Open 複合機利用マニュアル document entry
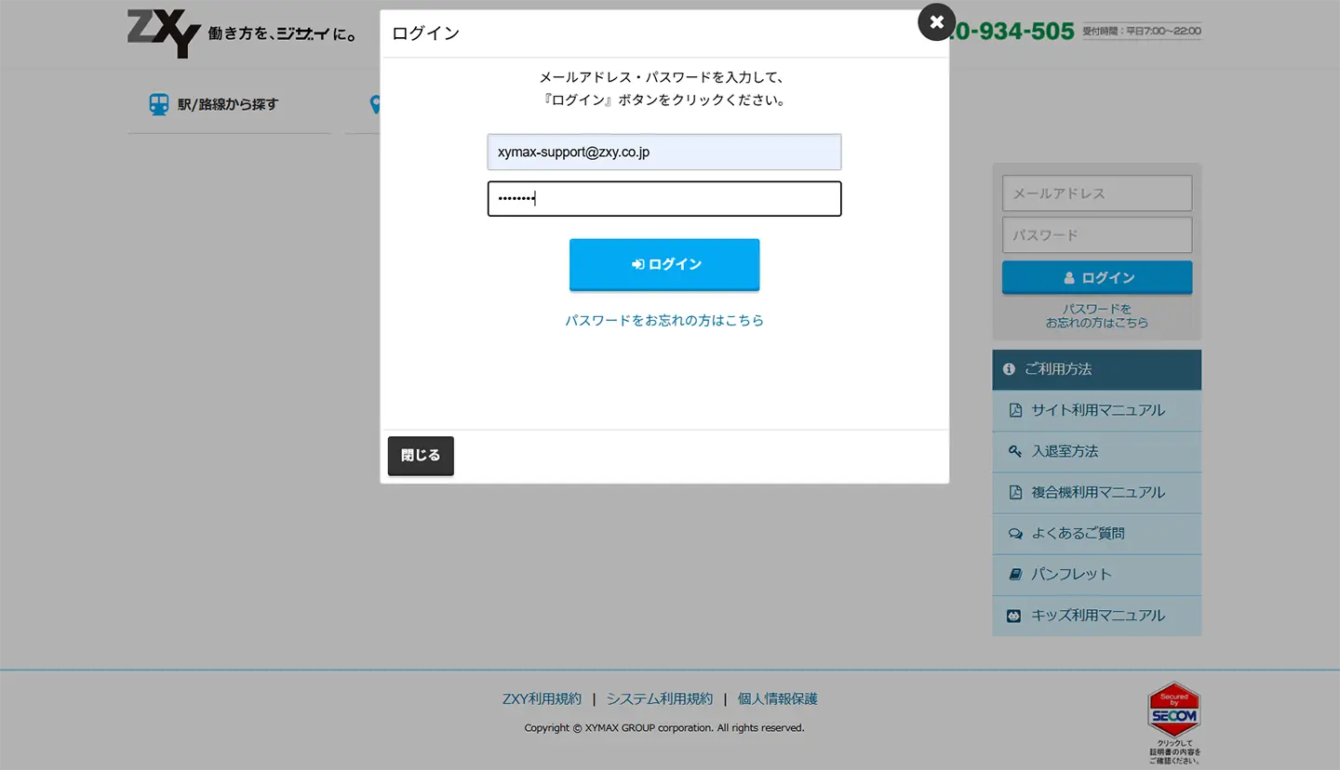 (x=1096, y=492)
